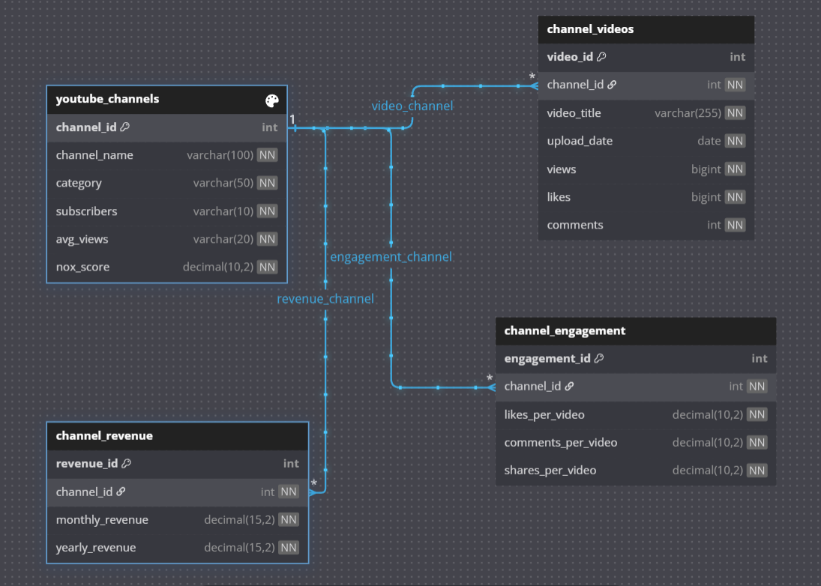Select the likes field in channel_videos
The width and height of the screenshot is (821, 586).
(646, 197)
